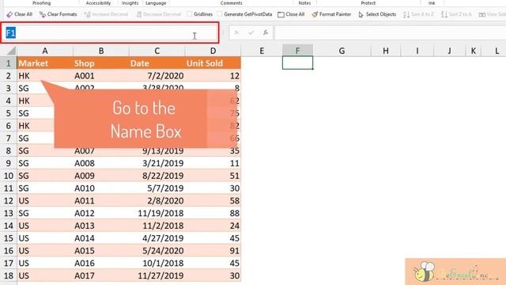Screen dimensions: 506x285
Task: Select column G header
Action: pos(342,51)
